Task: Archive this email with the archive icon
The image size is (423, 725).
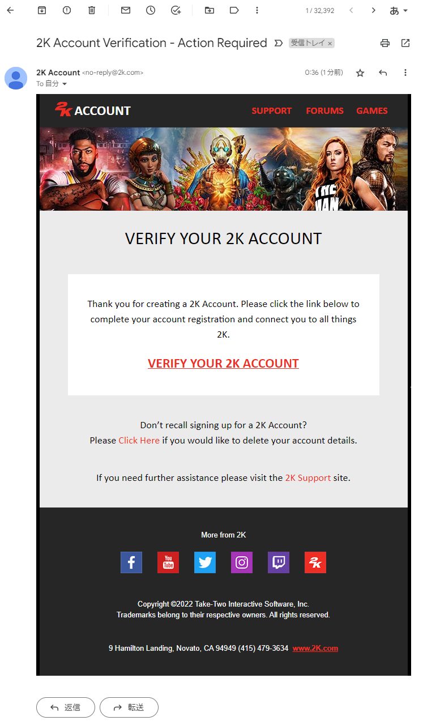Action: point(41,10)
